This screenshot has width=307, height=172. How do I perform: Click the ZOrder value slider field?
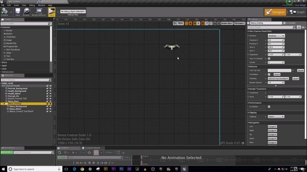(276, 63)
